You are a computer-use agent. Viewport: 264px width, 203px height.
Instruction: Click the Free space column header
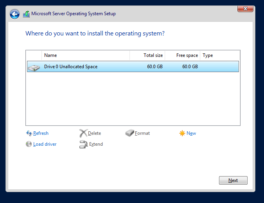(x=182, y=55)
